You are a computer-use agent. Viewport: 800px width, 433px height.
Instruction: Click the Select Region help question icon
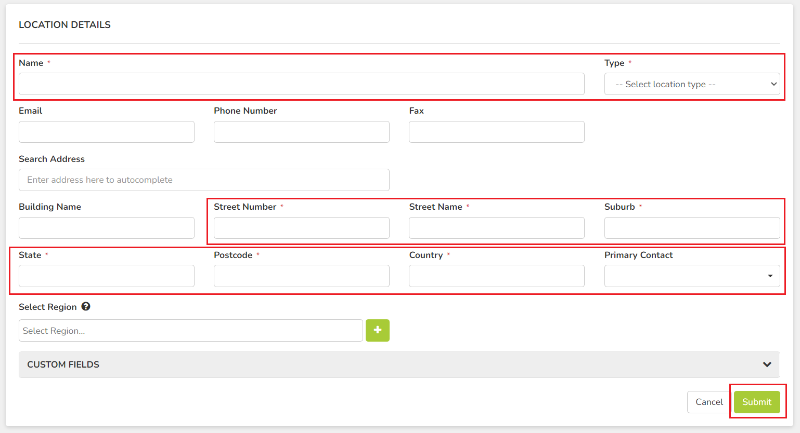point(86,306)
